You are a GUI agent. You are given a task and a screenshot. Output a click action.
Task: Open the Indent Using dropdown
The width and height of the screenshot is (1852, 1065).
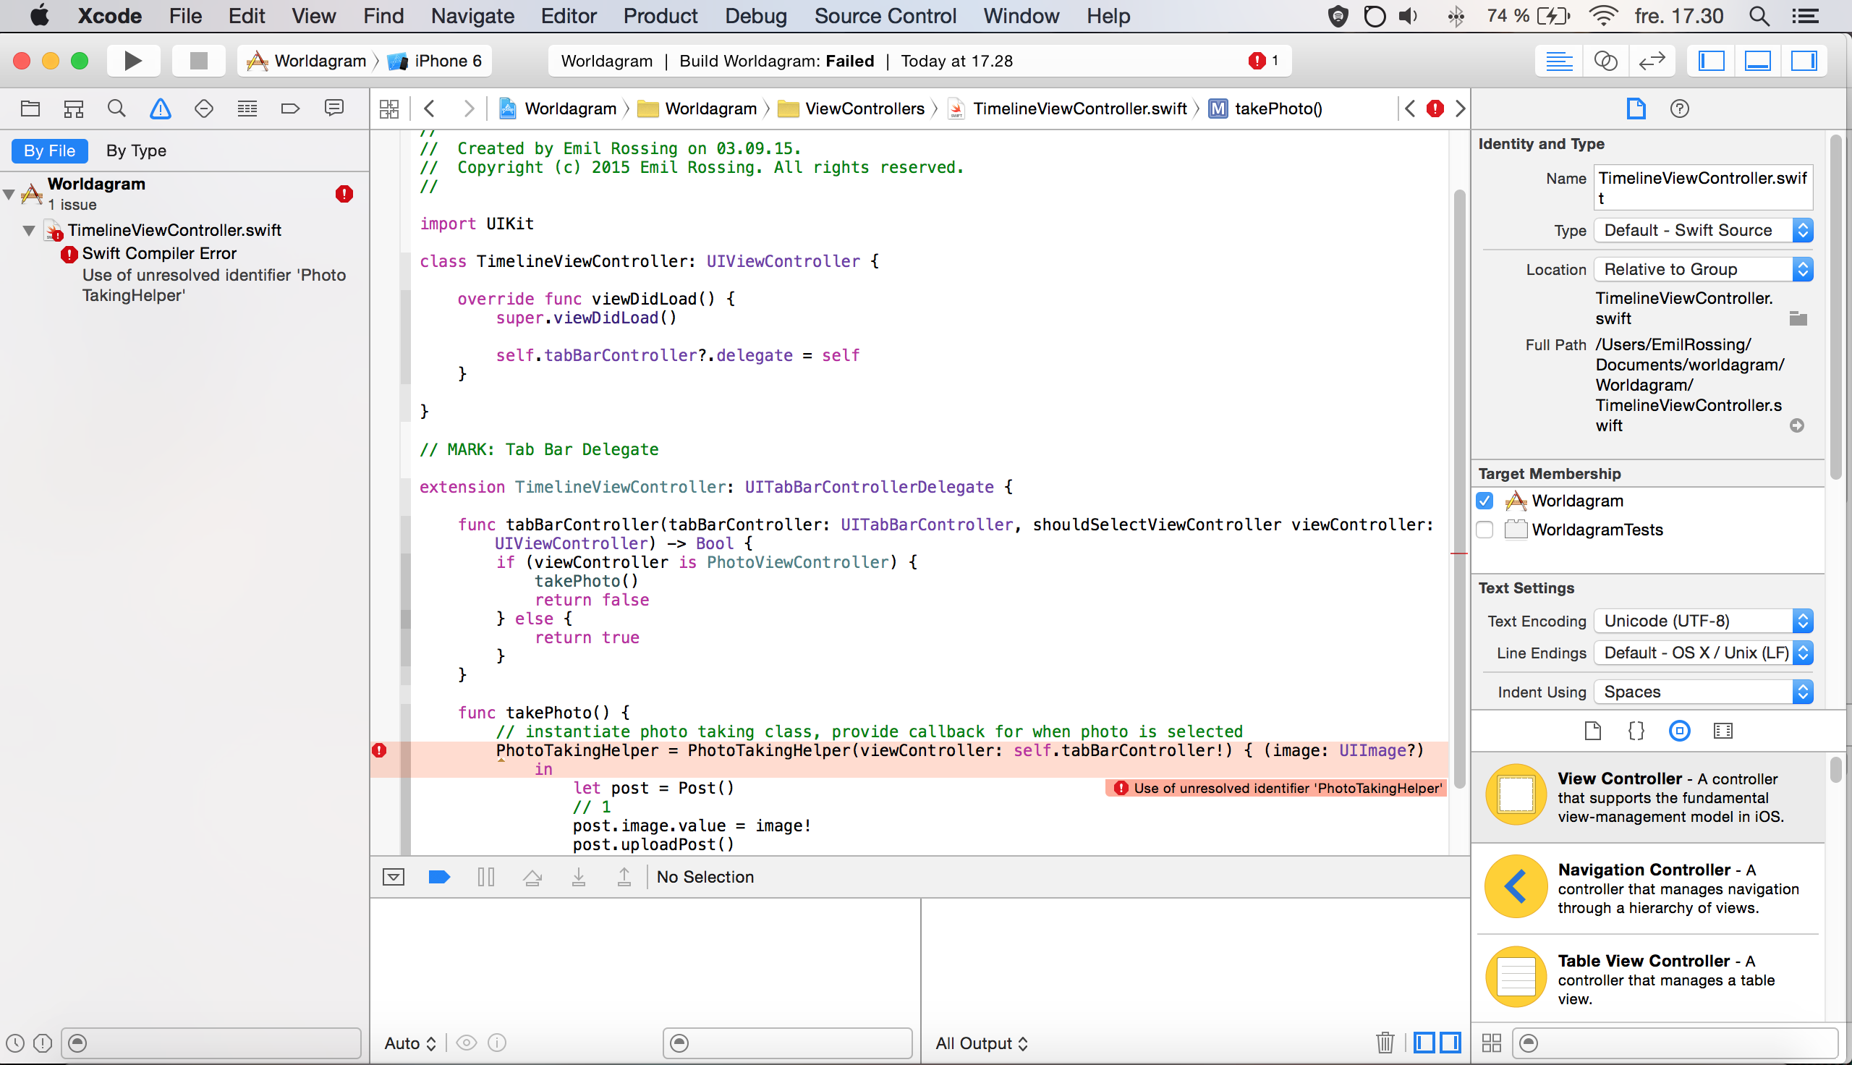[x=1704, y=692]
